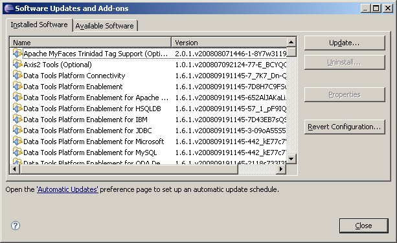Click the vertical scrollbar down arrow

click(x=291, y=159)
